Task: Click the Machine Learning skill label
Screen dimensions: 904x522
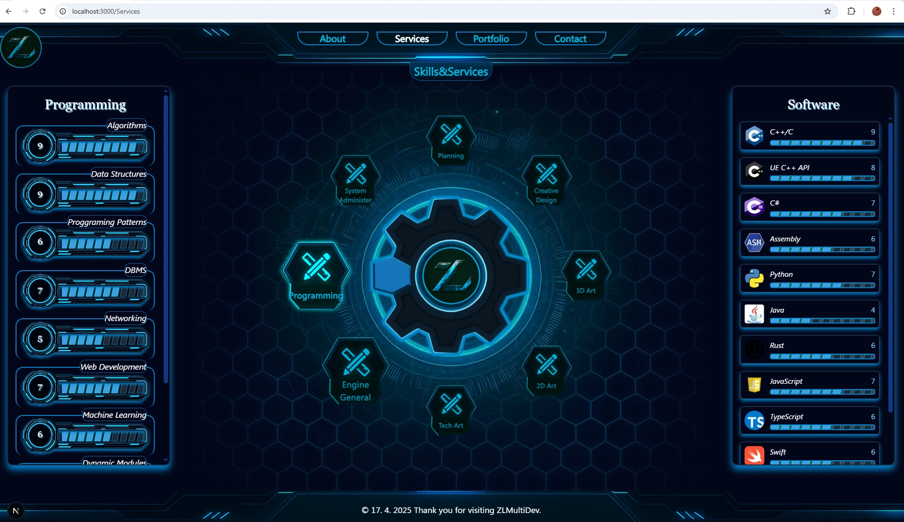Action: (x=115, y=415)
